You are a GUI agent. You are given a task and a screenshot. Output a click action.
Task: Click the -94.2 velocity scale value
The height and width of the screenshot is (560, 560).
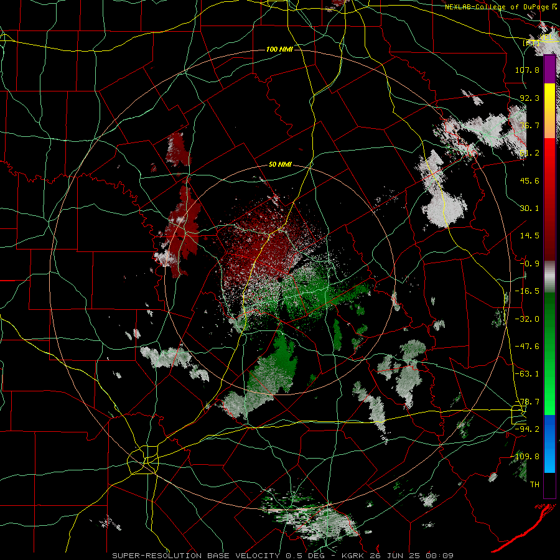[x=527, y=429]
